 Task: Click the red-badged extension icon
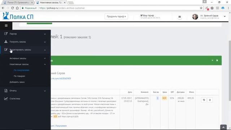click(x=207, y=8)
